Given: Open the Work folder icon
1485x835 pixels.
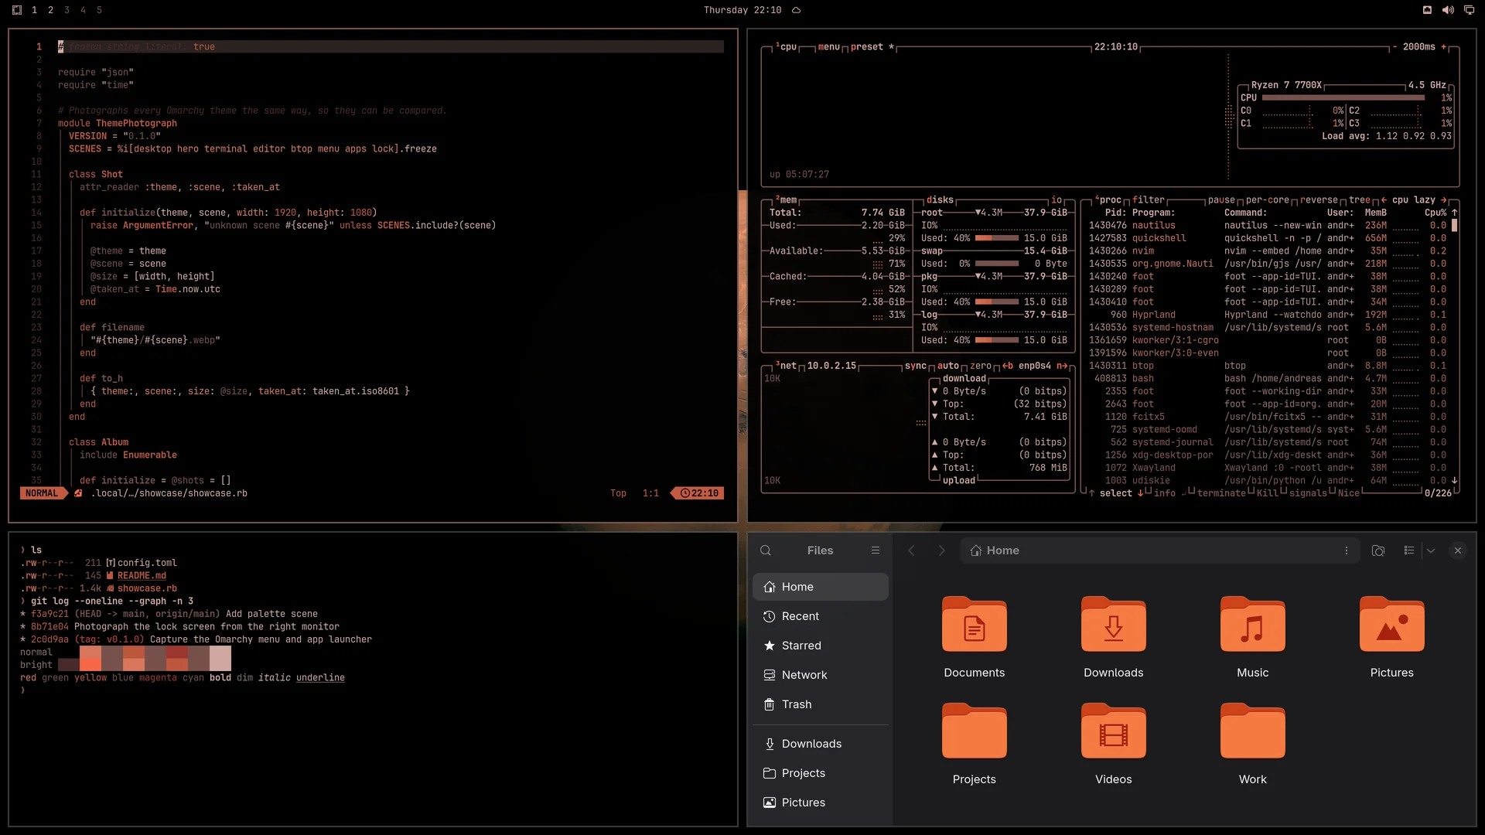Looking at the screenshot, I should pos(1253,731).
